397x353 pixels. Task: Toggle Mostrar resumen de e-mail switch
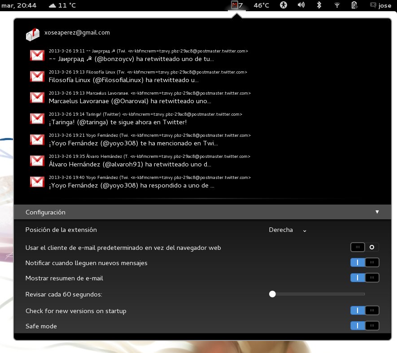[x=365, y=278]
